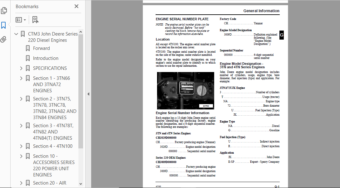The image size is (340, 188).
Task: Jump to Section 4 - 4TN100 bookmark text
Action: 53,146
